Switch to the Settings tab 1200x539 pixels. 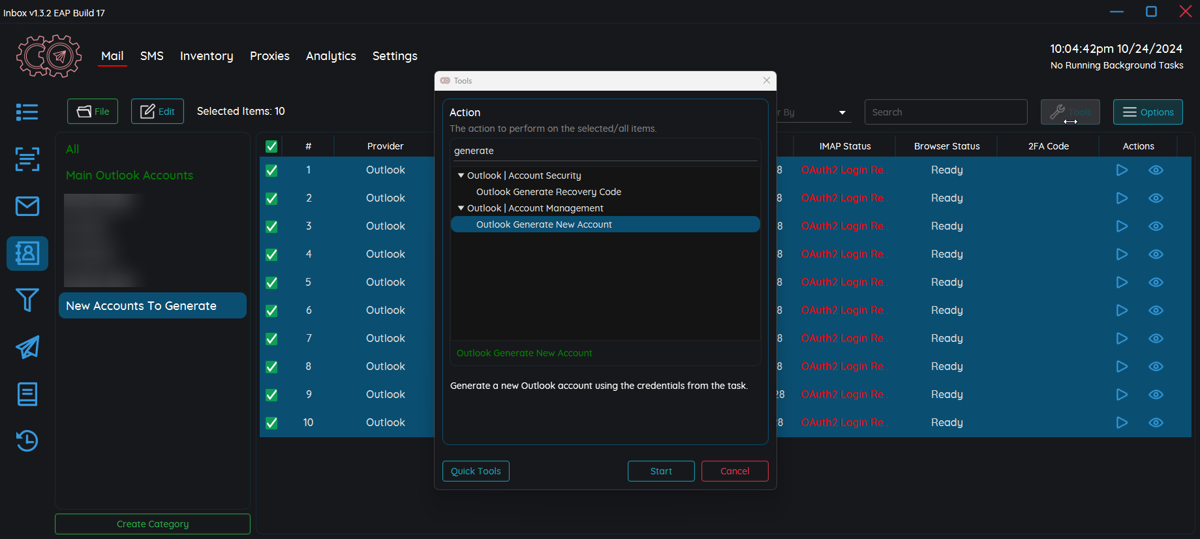click(x=395, y=56)
